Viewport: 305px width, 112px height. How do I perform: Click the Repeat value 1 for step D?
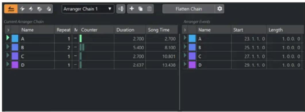click(x=69, y=65)
